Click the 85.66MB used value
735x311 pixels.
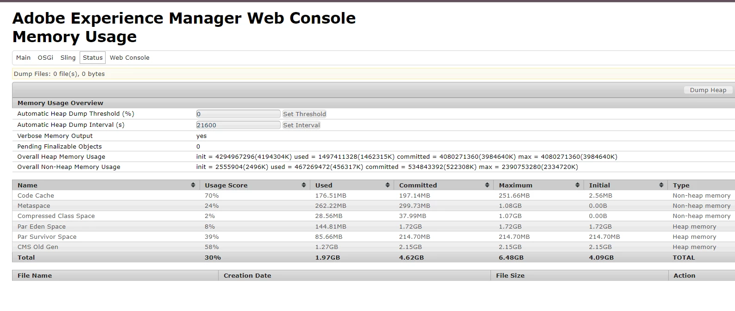coord(329,237)
